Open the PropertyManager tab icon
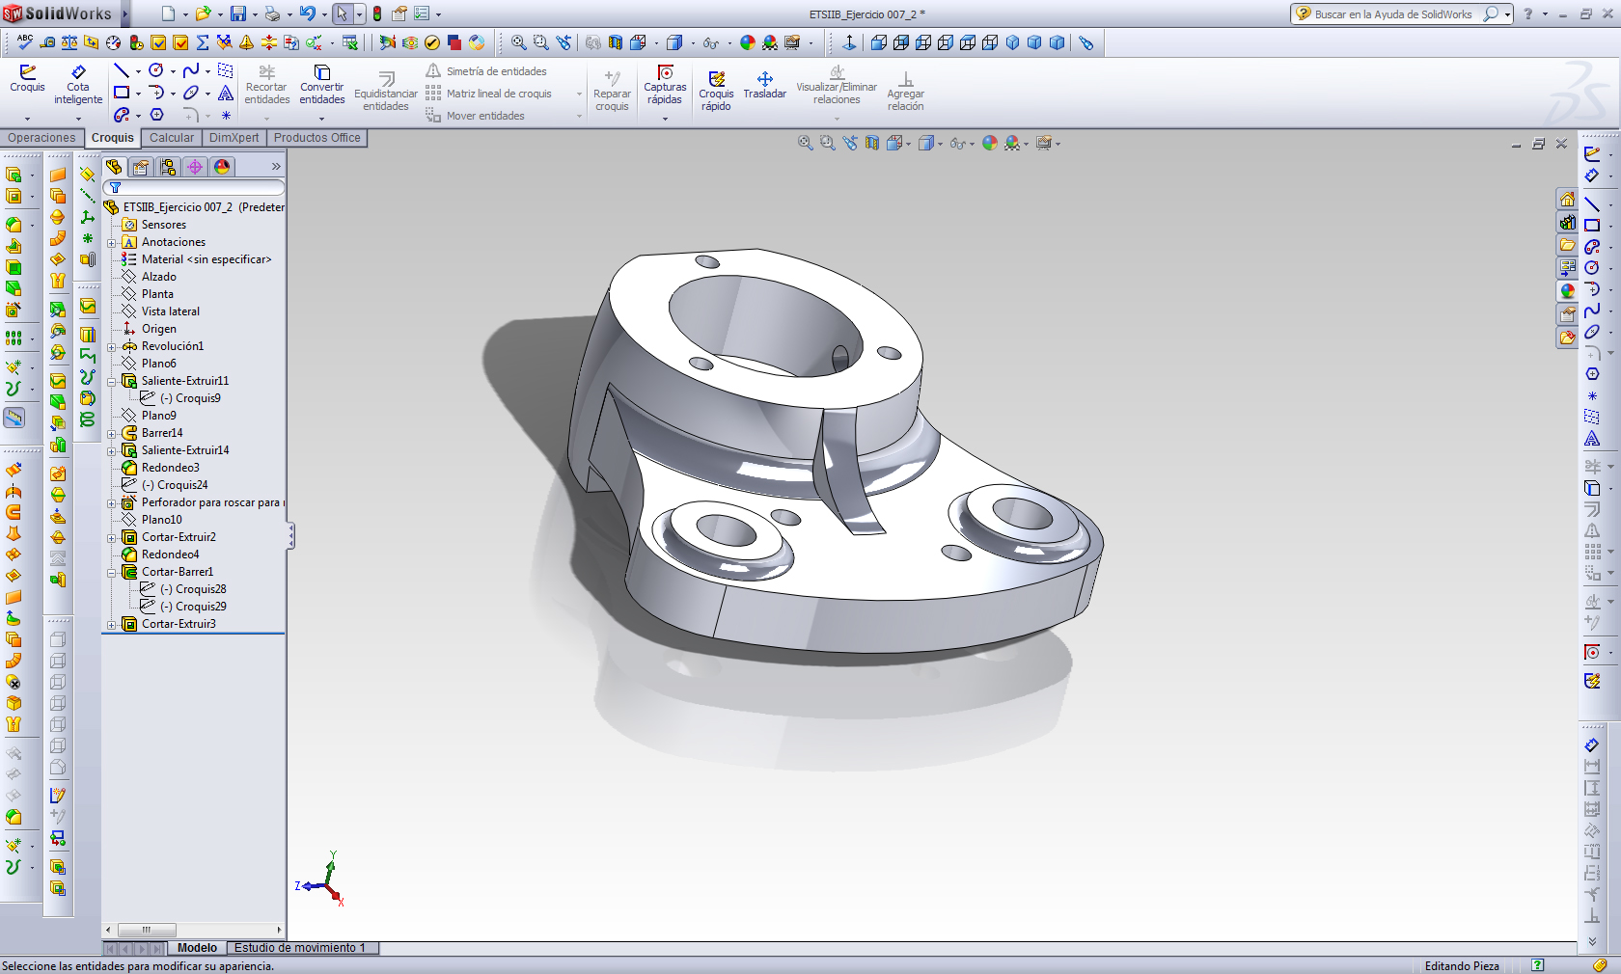Screen dimensions: 1621x974 [x=141, y=167]
